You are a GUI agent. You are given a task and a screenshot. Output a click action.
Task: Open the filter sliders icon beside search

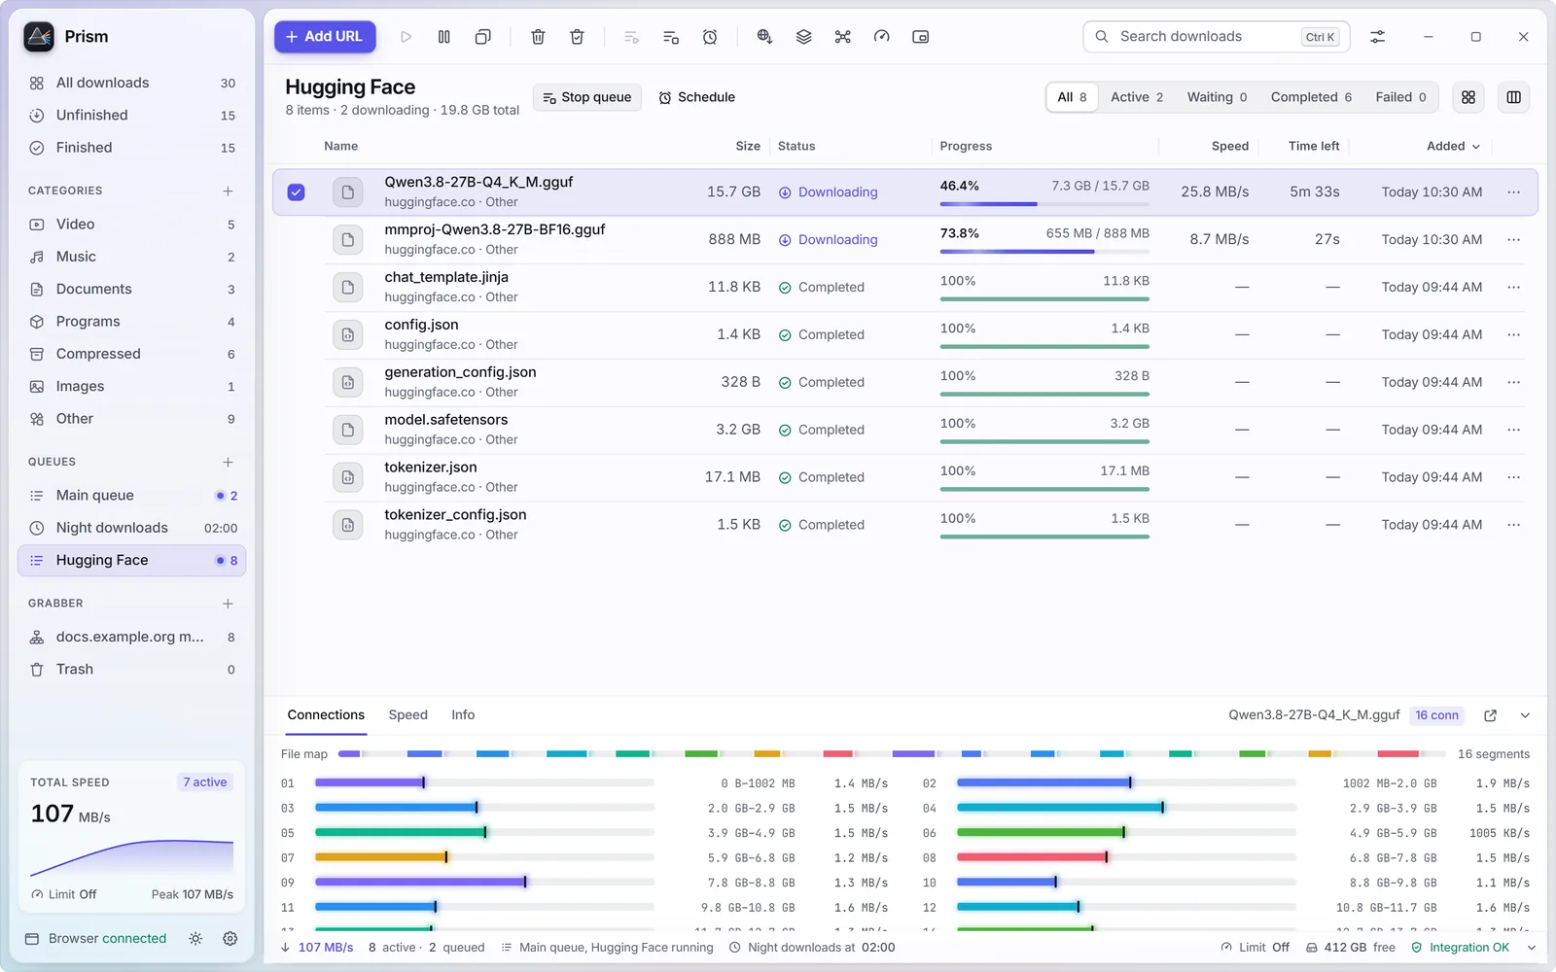(1377, 37)
